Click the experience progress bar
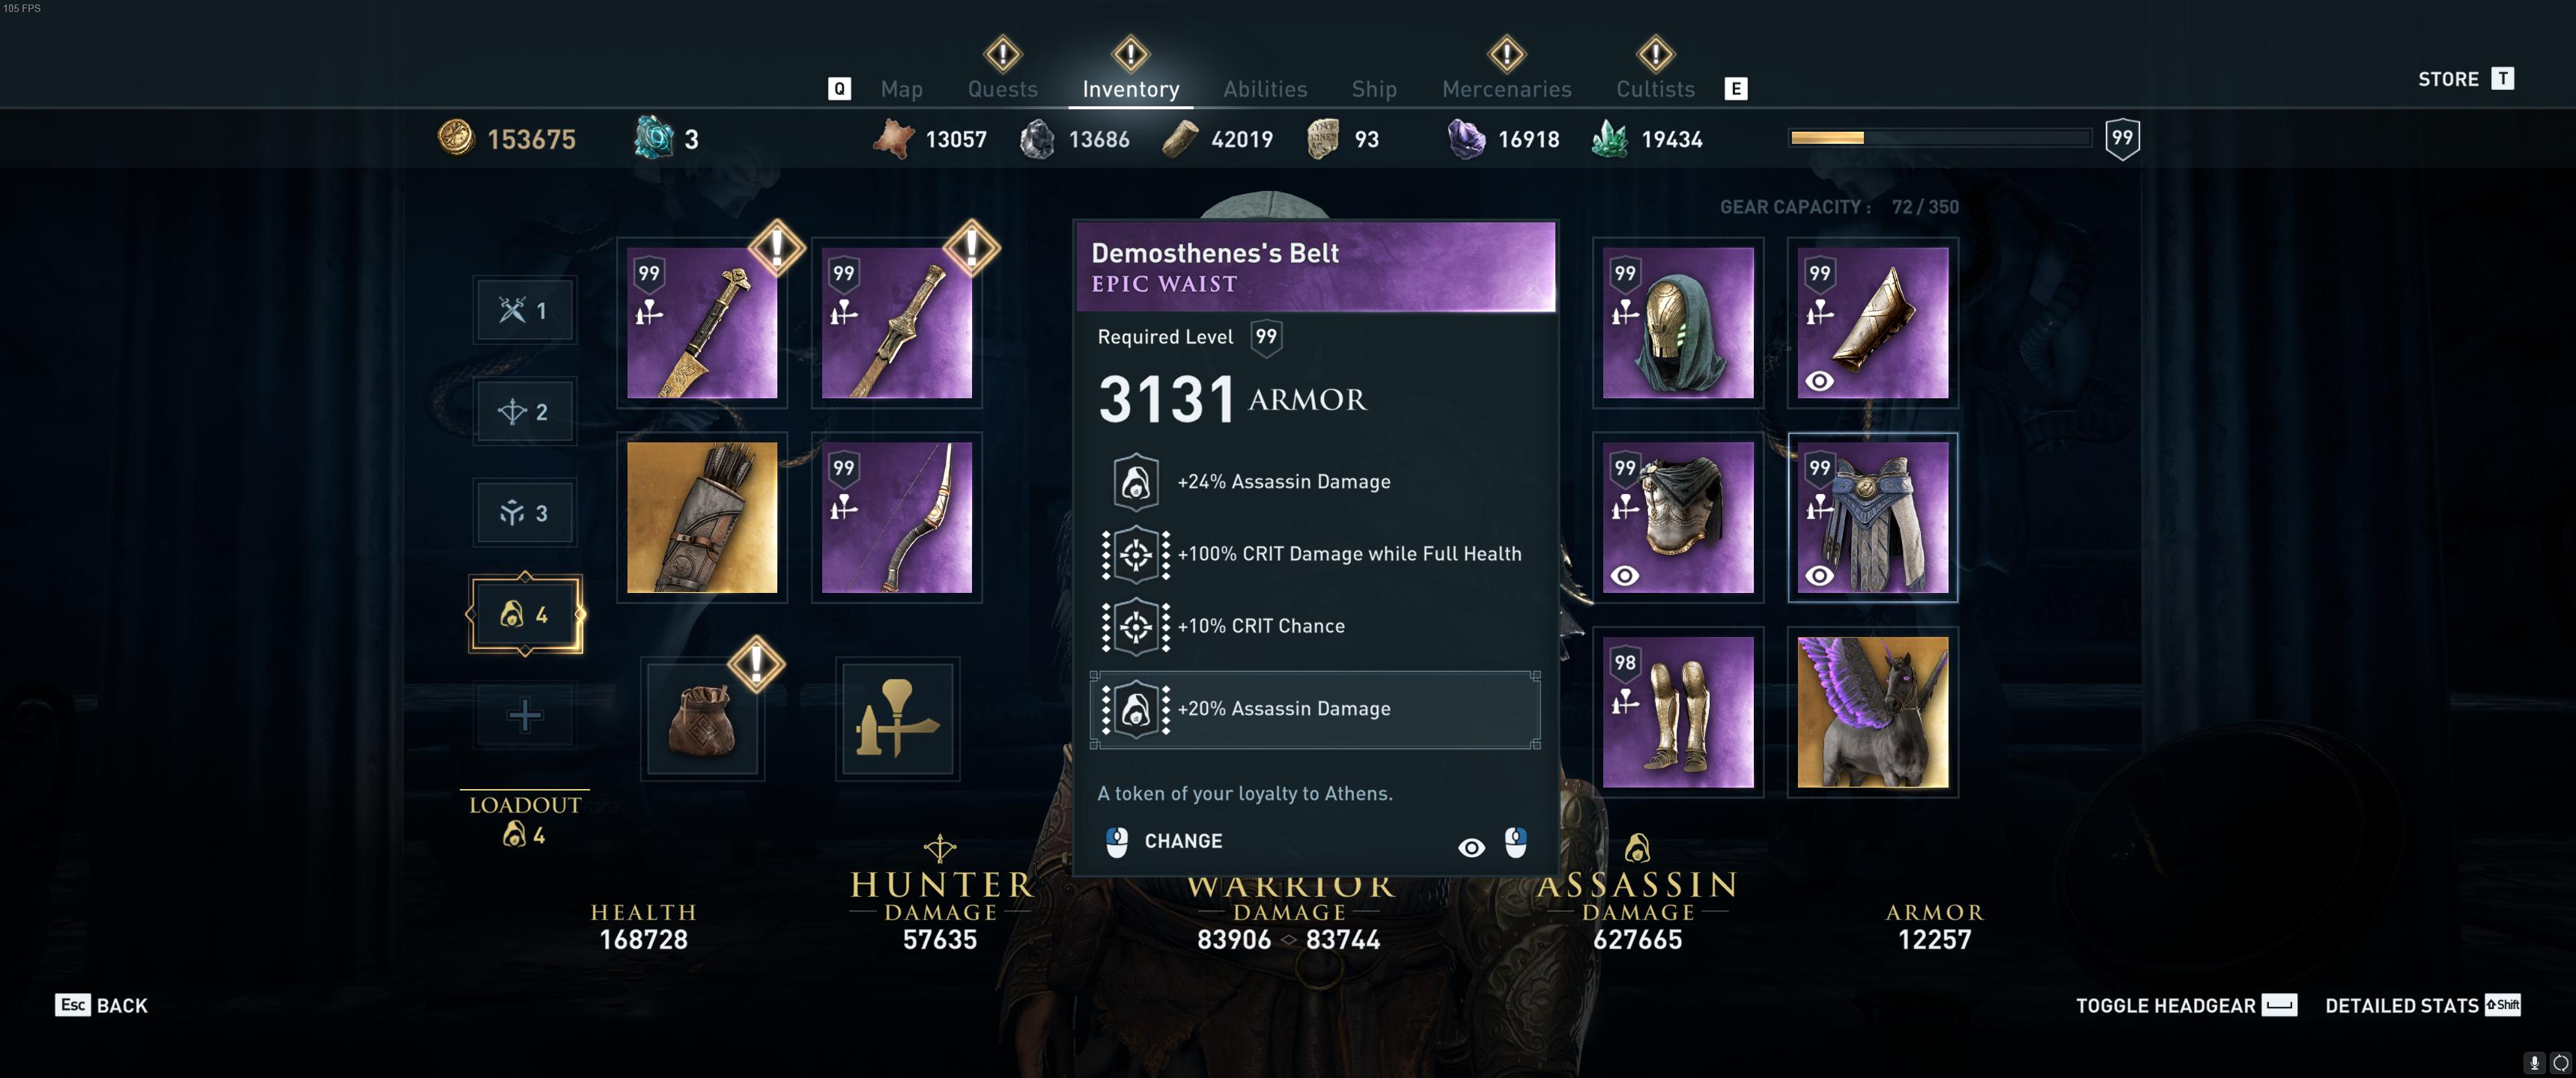This screenshot has height=1078, width=2576. (1940, 137)
